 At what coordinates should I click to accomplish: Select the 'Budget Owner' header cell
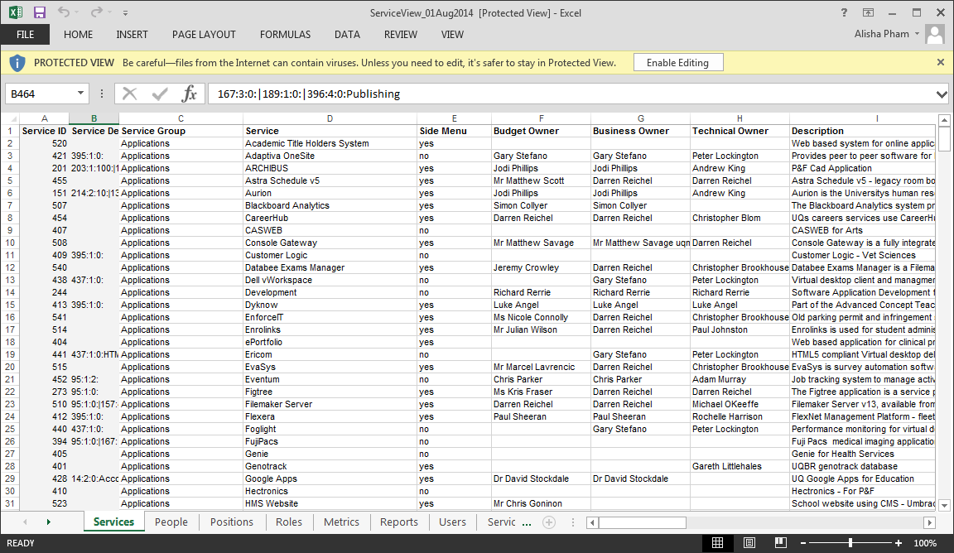click(542, 131)
